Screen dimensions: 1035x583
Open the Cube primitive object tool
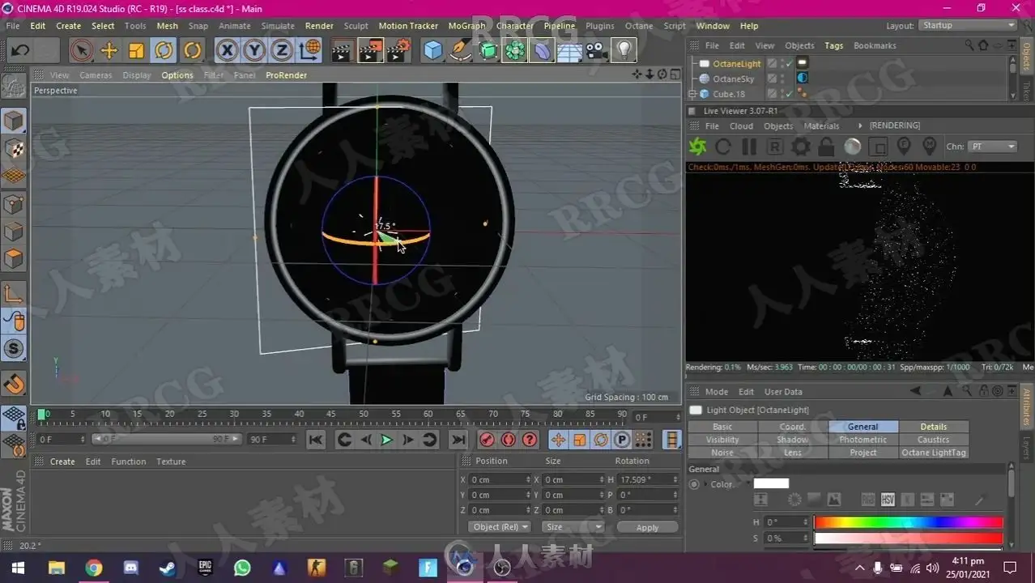tap(433, 51)
